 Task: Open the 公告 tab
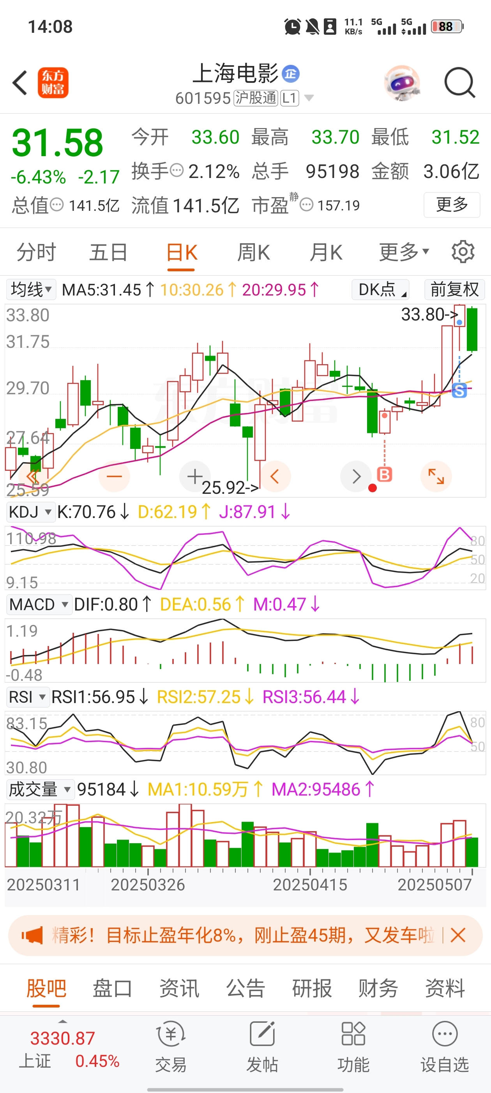[x=245, y=988]
